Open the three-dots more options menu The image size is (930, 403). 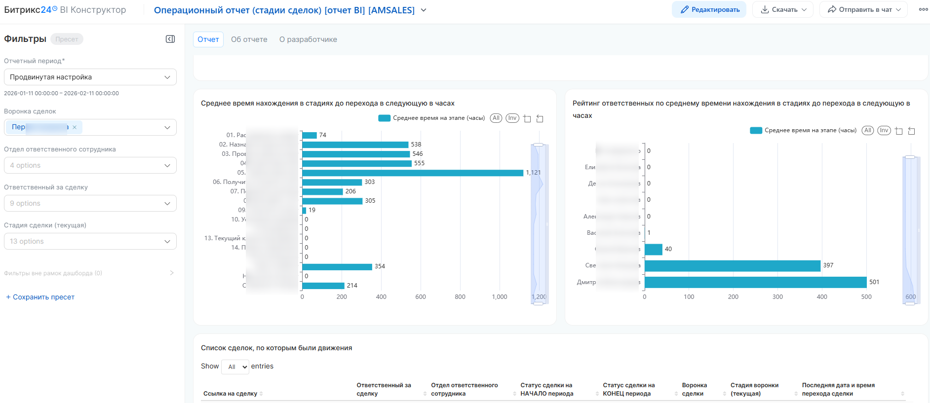[x=923, y=9]
